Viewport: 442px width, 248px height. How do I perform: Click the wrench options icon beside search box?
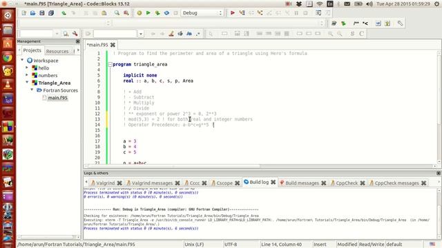coord(75,34)
